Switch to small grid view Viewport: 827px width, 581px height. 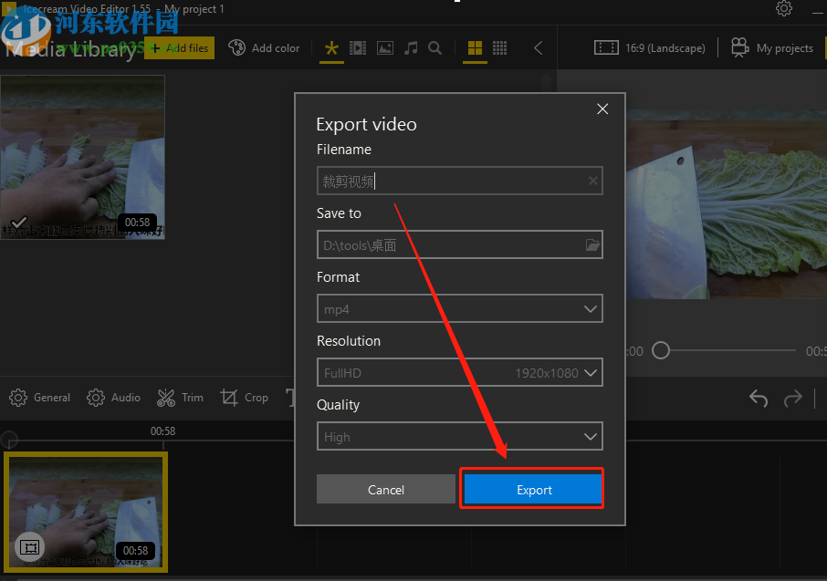[x=500, y=48]
